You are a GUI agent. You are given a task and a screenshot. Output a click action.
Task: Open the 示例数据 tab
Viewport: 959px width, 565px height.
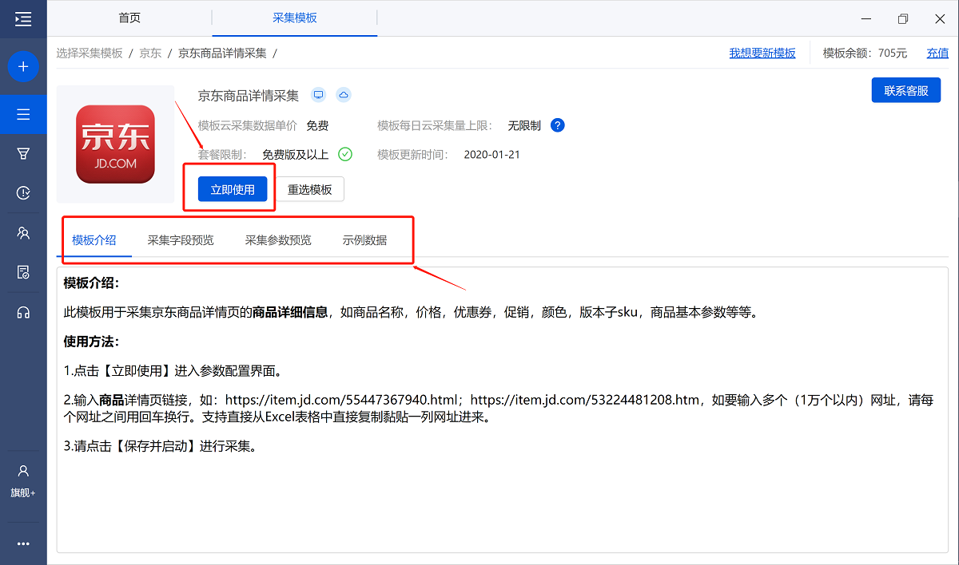click(x=365, y=240)
